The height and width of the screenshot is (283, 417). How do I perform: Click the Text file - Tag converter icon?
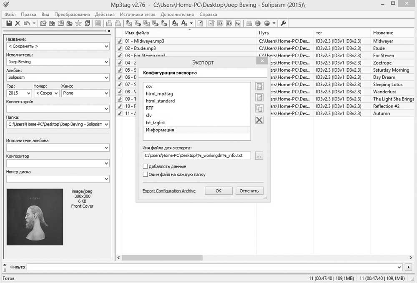pyautogui.click(x=155, y=23)
